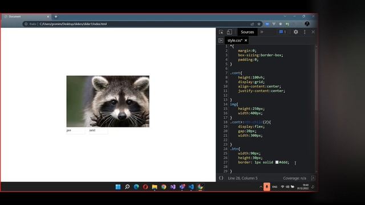
Task: Click the green extension icon in browser toolbar
Action: click(x=287, y=24)
